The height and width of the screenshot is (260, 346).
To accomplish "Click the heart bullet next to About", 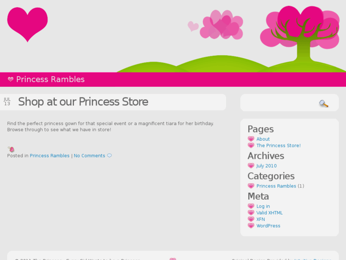I will tap(251, 139).
